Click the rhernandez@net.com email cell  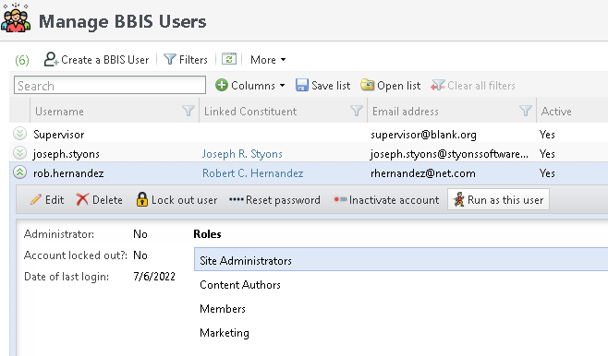tap(423, 173)
